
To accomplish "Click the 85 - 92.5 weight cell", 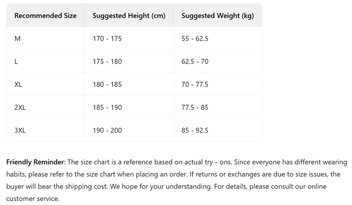I will (x=194, y=130).
